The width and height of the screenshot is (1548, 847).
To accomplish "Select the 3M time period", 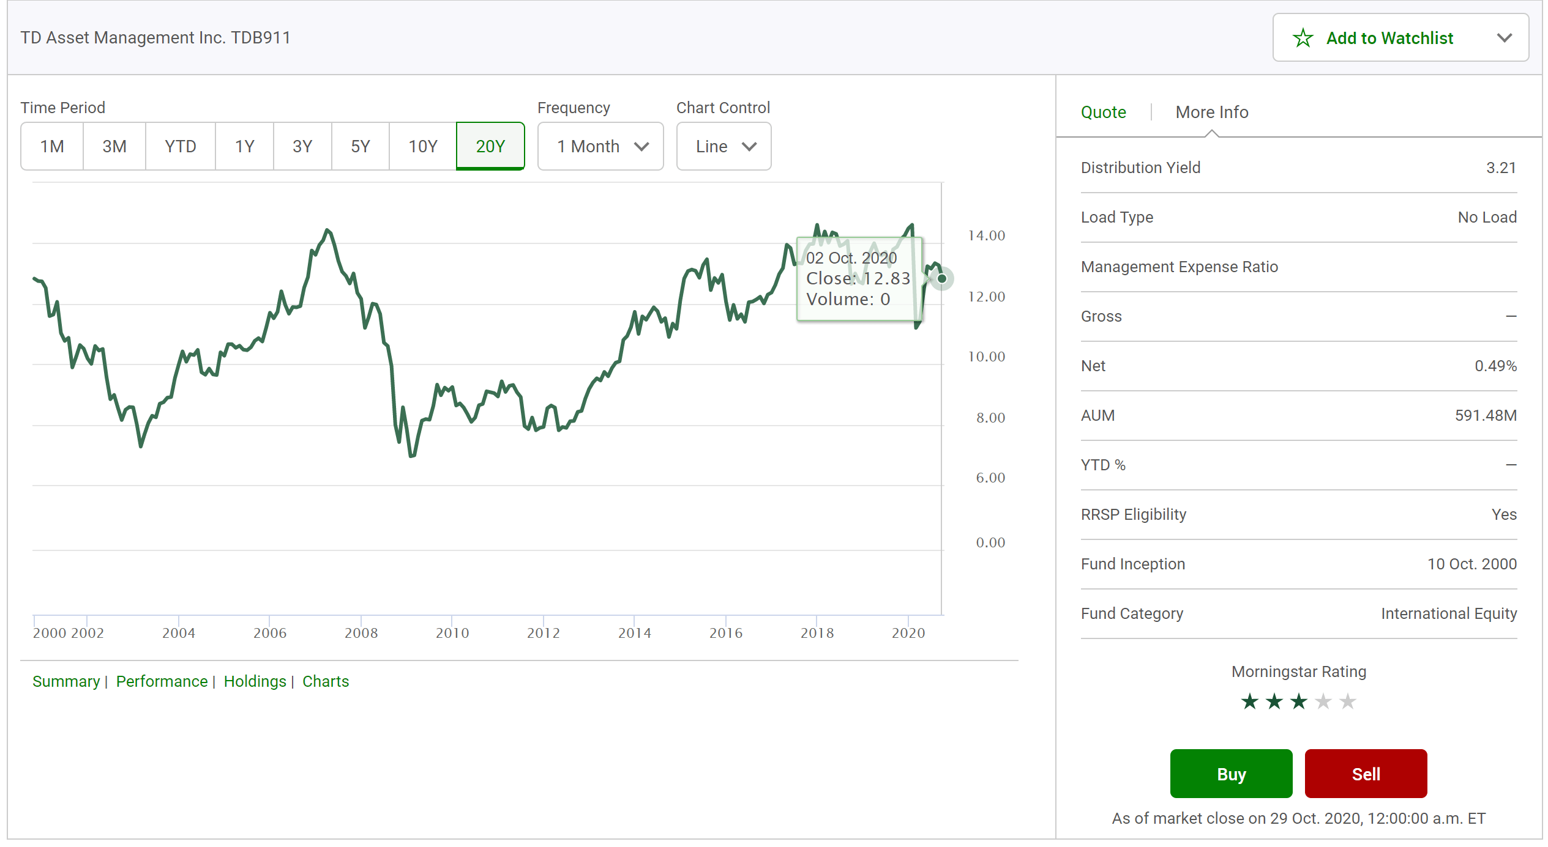I will [114, 146].
